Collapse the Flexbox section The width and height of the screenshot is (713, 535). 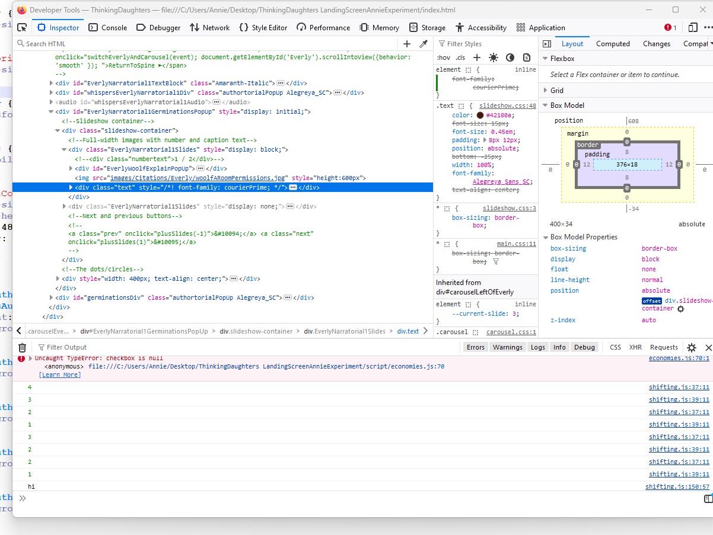562,59
